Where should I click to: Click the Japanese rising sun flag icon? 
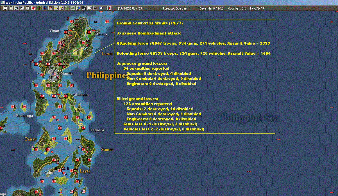coord(33,8)
